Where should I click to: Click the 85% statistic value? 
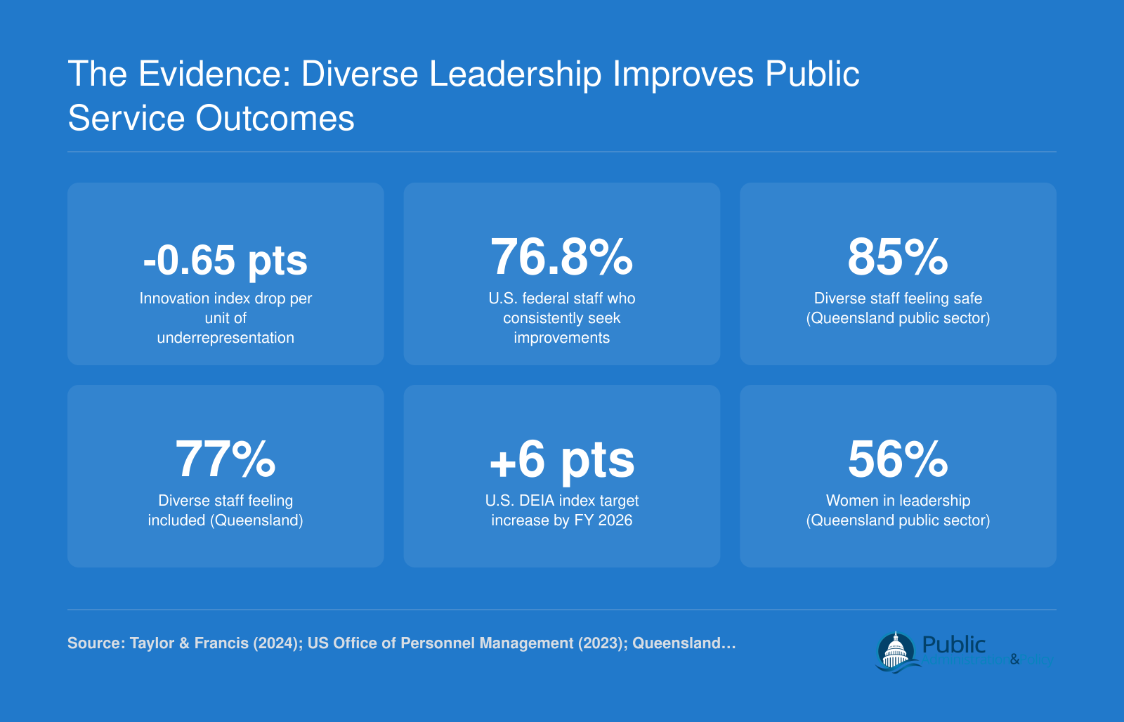pos(898,257)
